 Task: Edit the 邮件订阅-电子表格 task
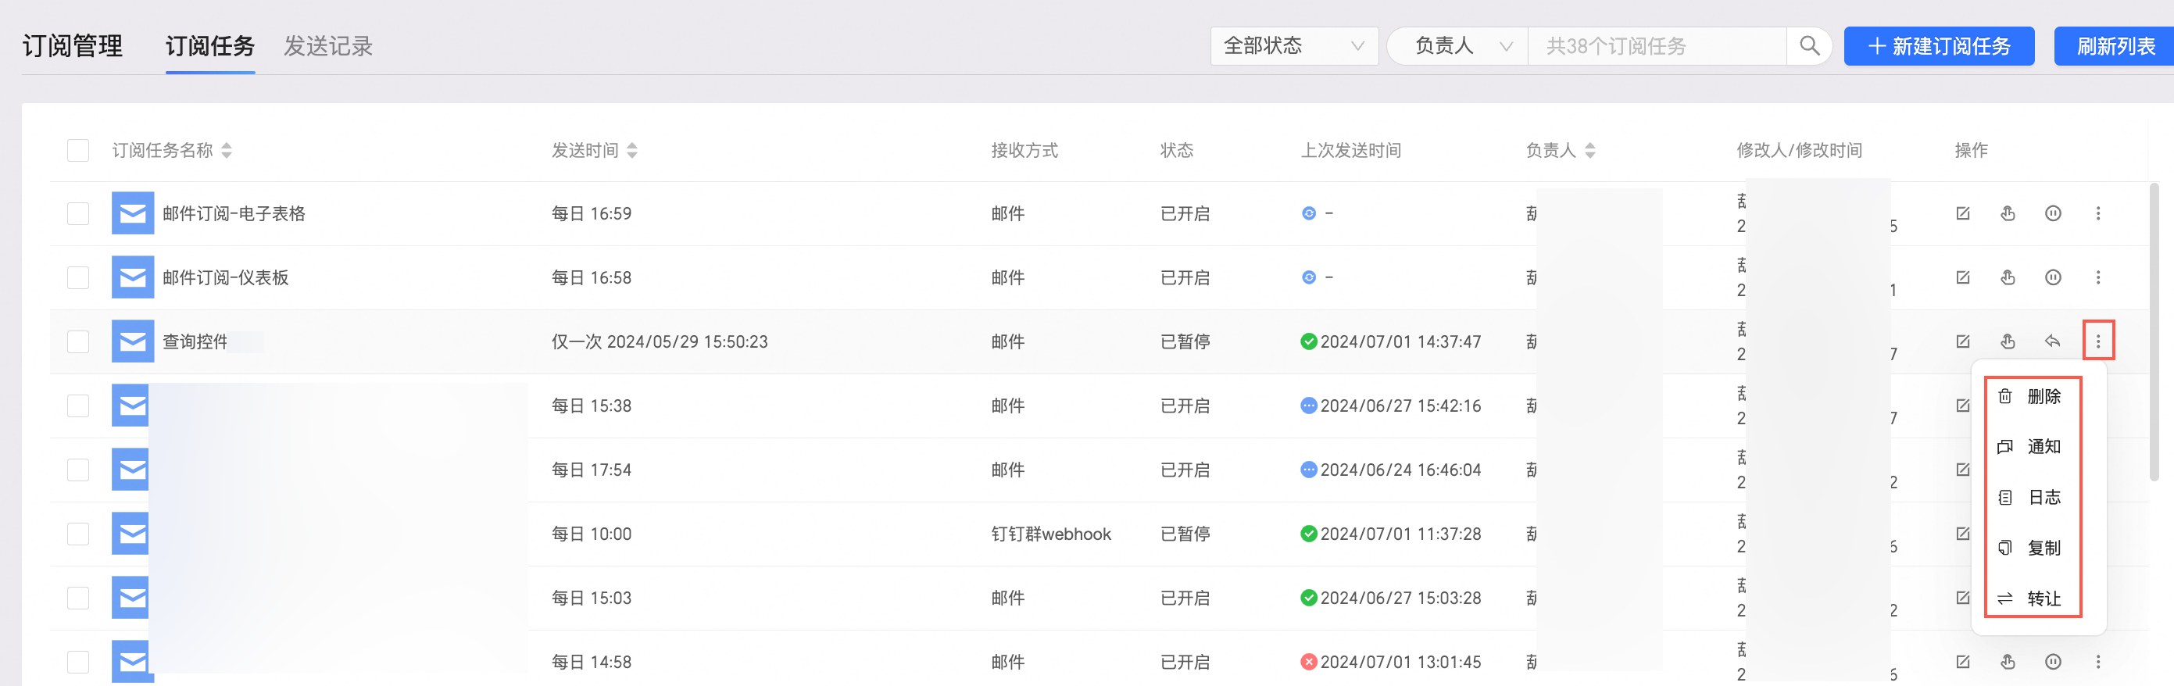coord(1962,213)
